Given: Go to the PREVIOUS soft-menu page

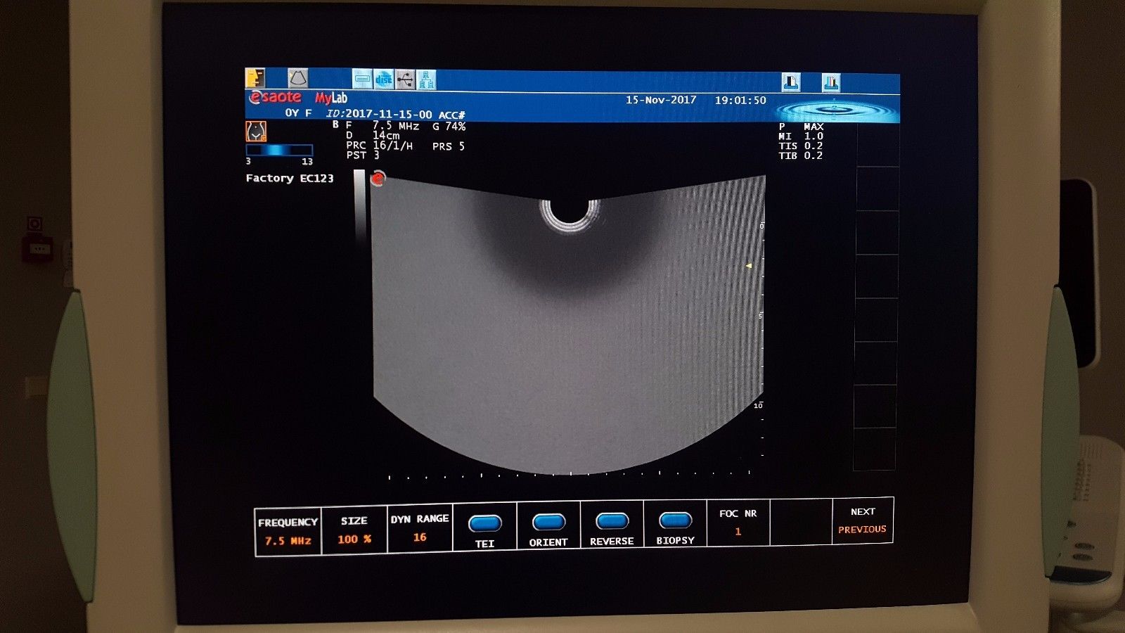Looking at the screenshot, I should point(863,529).
